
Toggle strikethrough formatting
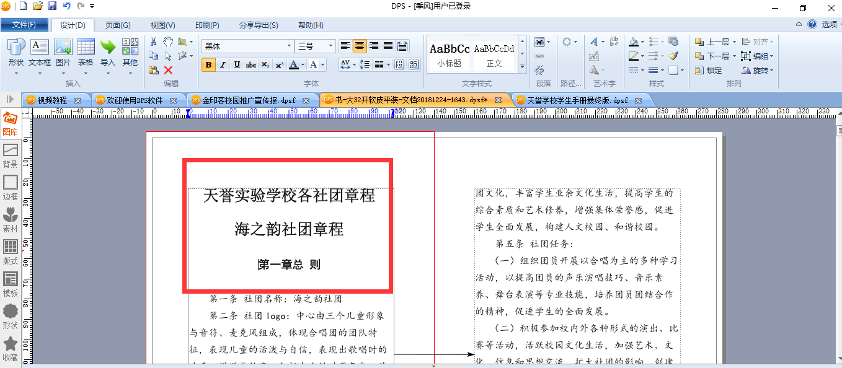[x=251, y=64]
